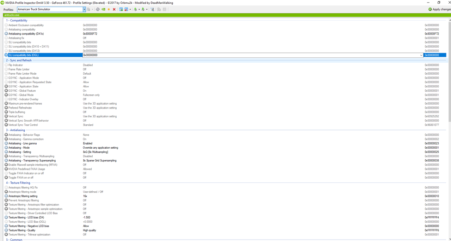The width and height of the screenshot is (451, 241).
Task: Click the scan/filter profiles icon in toolbar
Action: (152, 9)
